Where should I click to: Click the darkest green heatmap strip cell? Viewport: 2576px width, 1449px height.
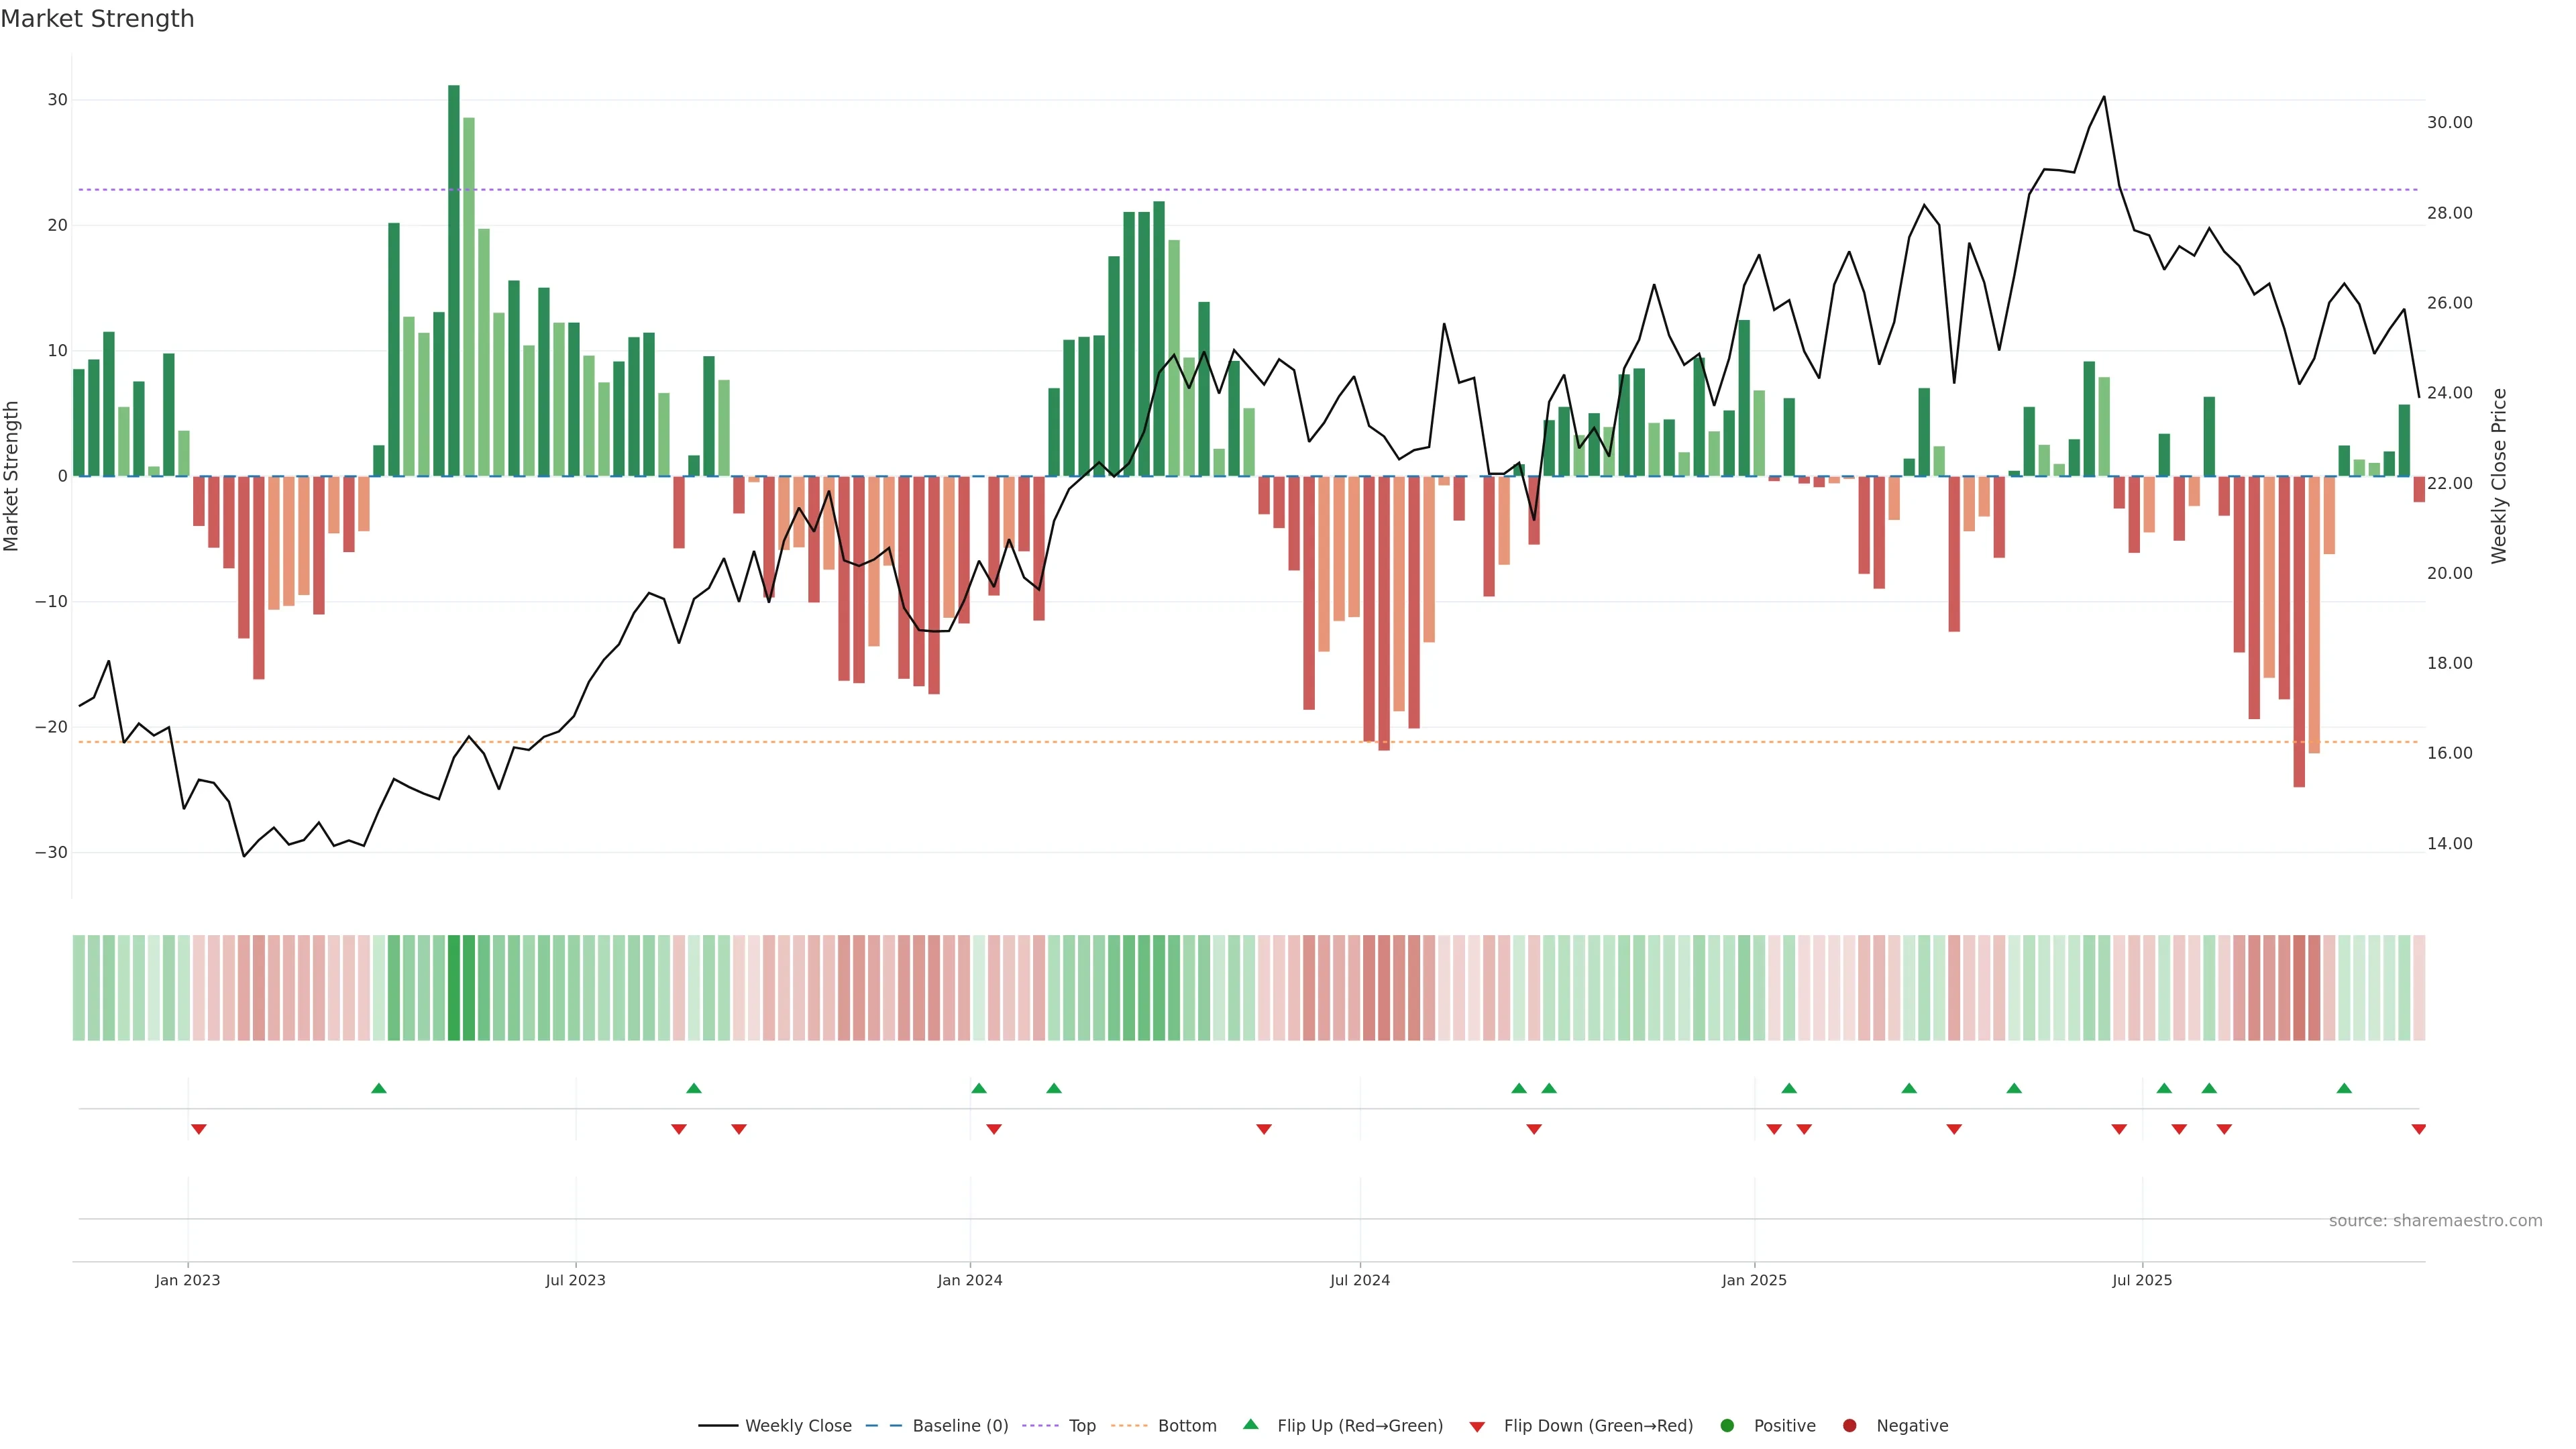click(x=454, y=988)
